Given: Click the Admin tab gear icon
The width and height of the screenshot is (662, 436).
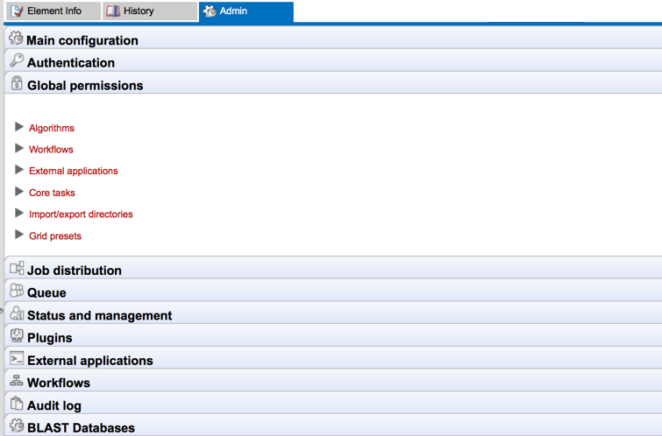Looking at the screenshot, I should (210, 11).
